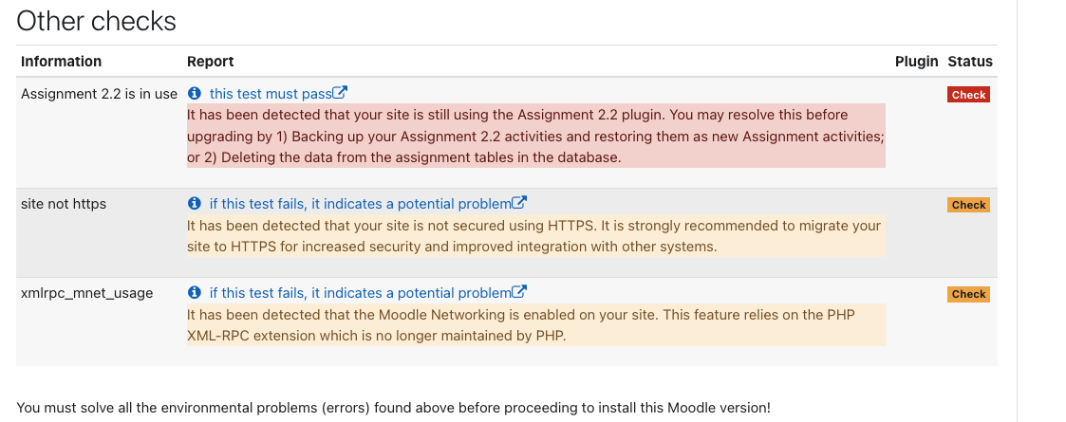Click info icon in xmlrpc_mnet_usage row
Screen dimensions: 1066x422
(195, 292)
